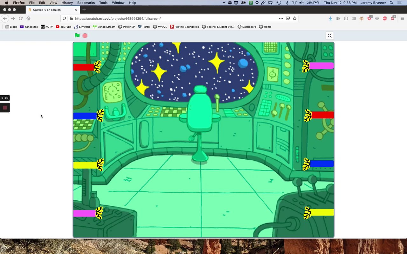Screen dimensions: 407x254
Task: Open the Foothill Boundaries bookmark
Action: click(x=184, y=27)
